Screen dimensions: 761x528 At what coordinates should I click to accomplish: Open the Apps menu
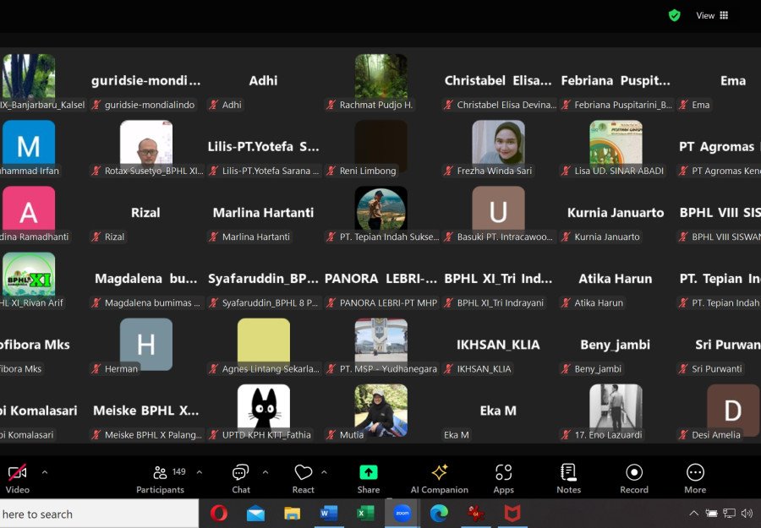click(503, 478)
